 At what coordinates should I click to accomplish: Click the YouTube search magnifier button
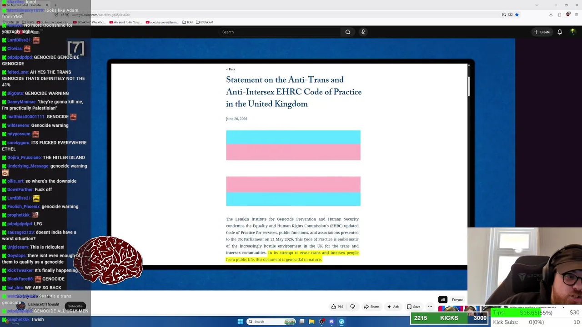(348, 32)
